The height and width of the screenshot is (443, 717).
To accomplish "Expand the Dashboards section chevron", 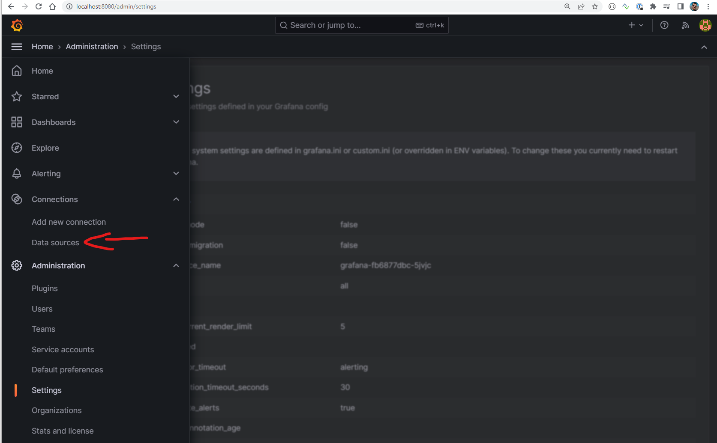I will 176,122.
